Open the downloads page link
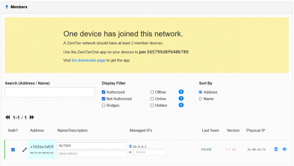 pos(88,60)
